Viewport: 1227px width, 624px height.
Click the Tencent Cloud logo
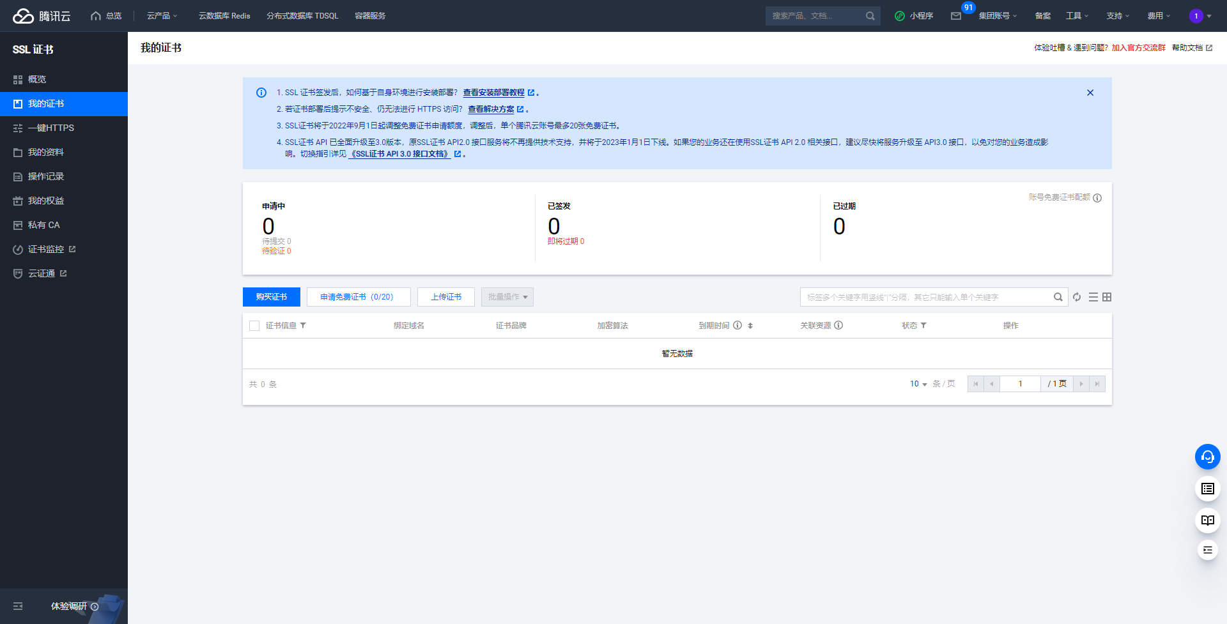(x=42, y=16)
